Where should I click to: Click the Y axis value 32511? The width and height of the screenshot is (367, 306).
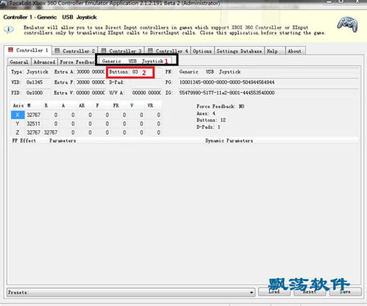[34, 124]
